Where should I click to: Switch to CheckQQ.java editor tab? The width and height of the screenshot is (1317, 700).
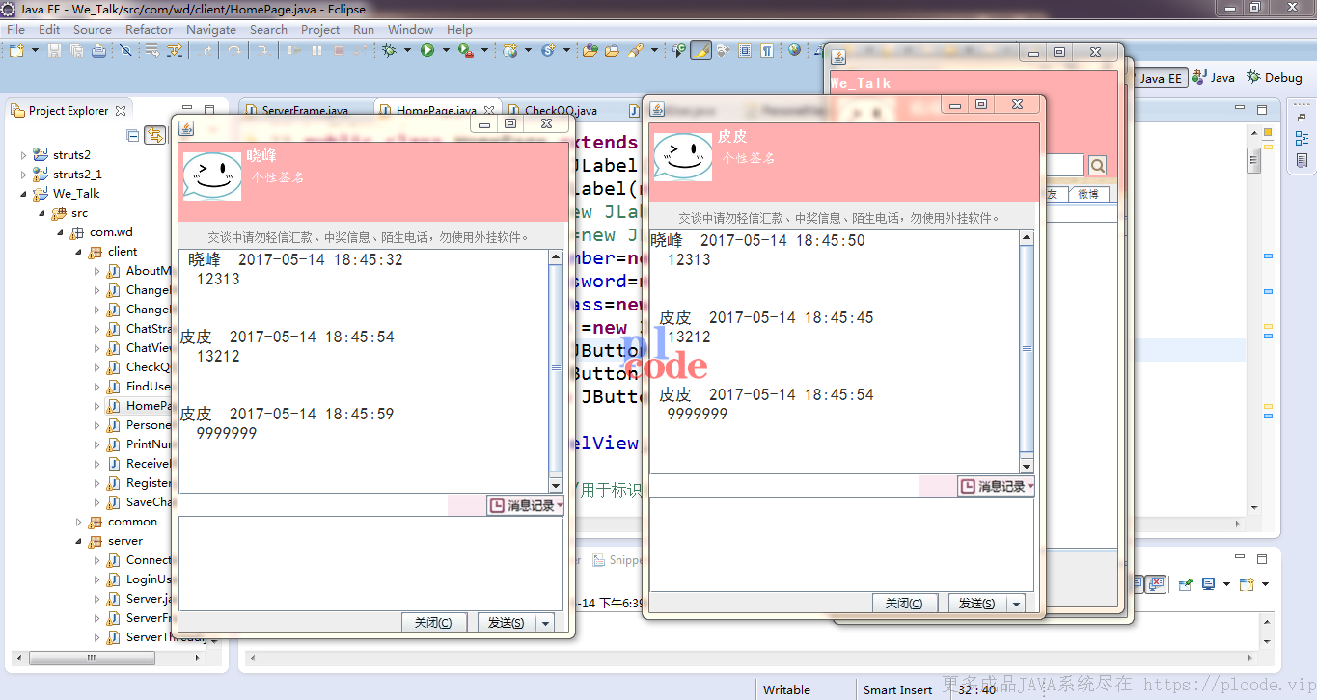[x=561, y=111]
